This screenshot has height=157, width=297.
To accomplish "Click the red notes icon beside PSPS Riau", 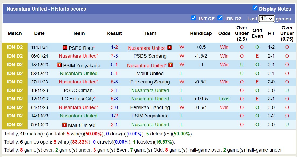I will (x=65, y=47).
